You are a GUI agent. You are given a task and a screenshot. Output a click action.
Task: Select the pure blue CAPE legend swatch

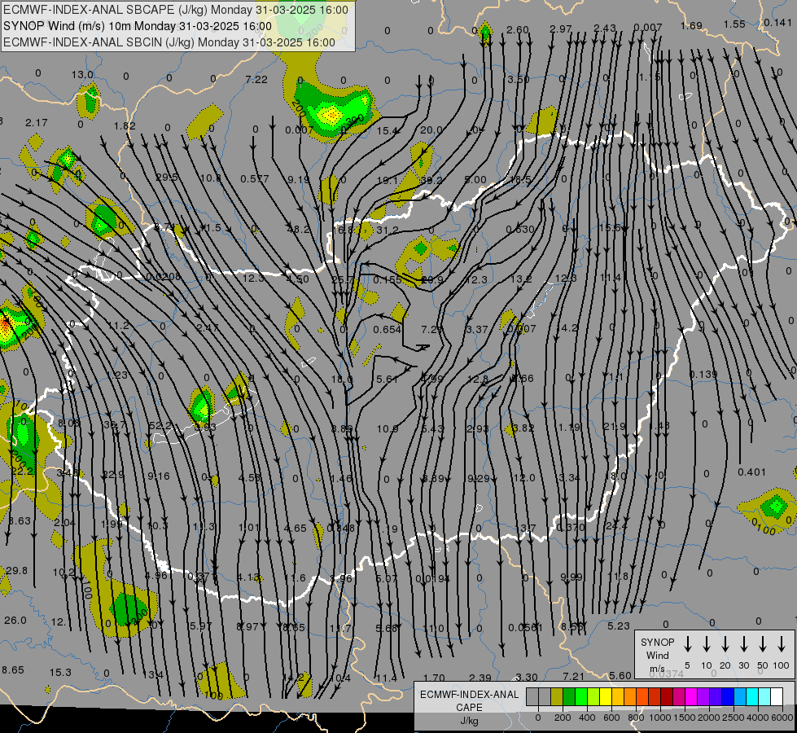727,696
